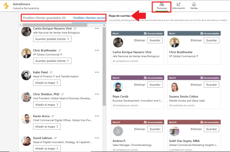Expand Guardar posible cliente for Chris Braithwaite
The width and height of the screenshot is (230, 152).
pos(52,61)
